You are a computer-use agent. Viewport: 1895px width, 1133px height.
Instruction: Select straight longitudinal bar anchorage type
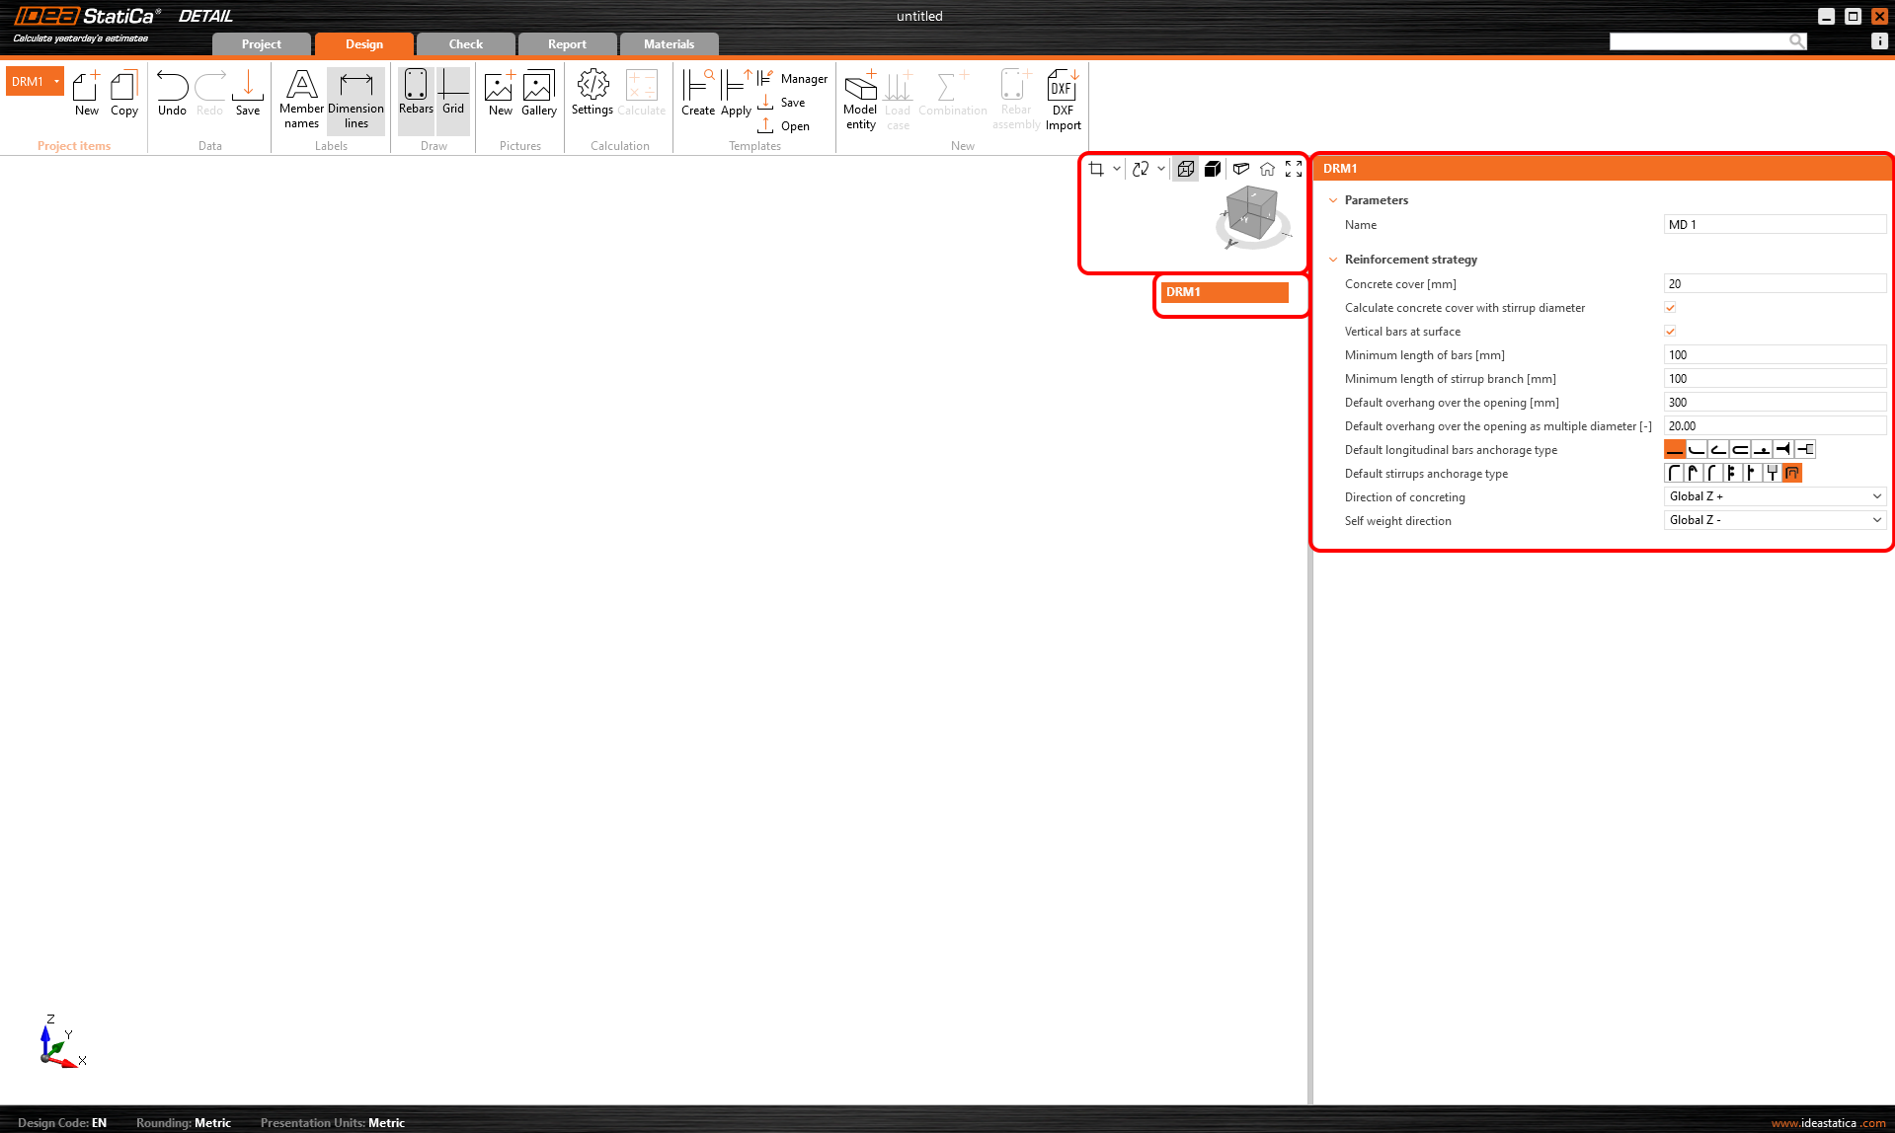coord(1675,450)
